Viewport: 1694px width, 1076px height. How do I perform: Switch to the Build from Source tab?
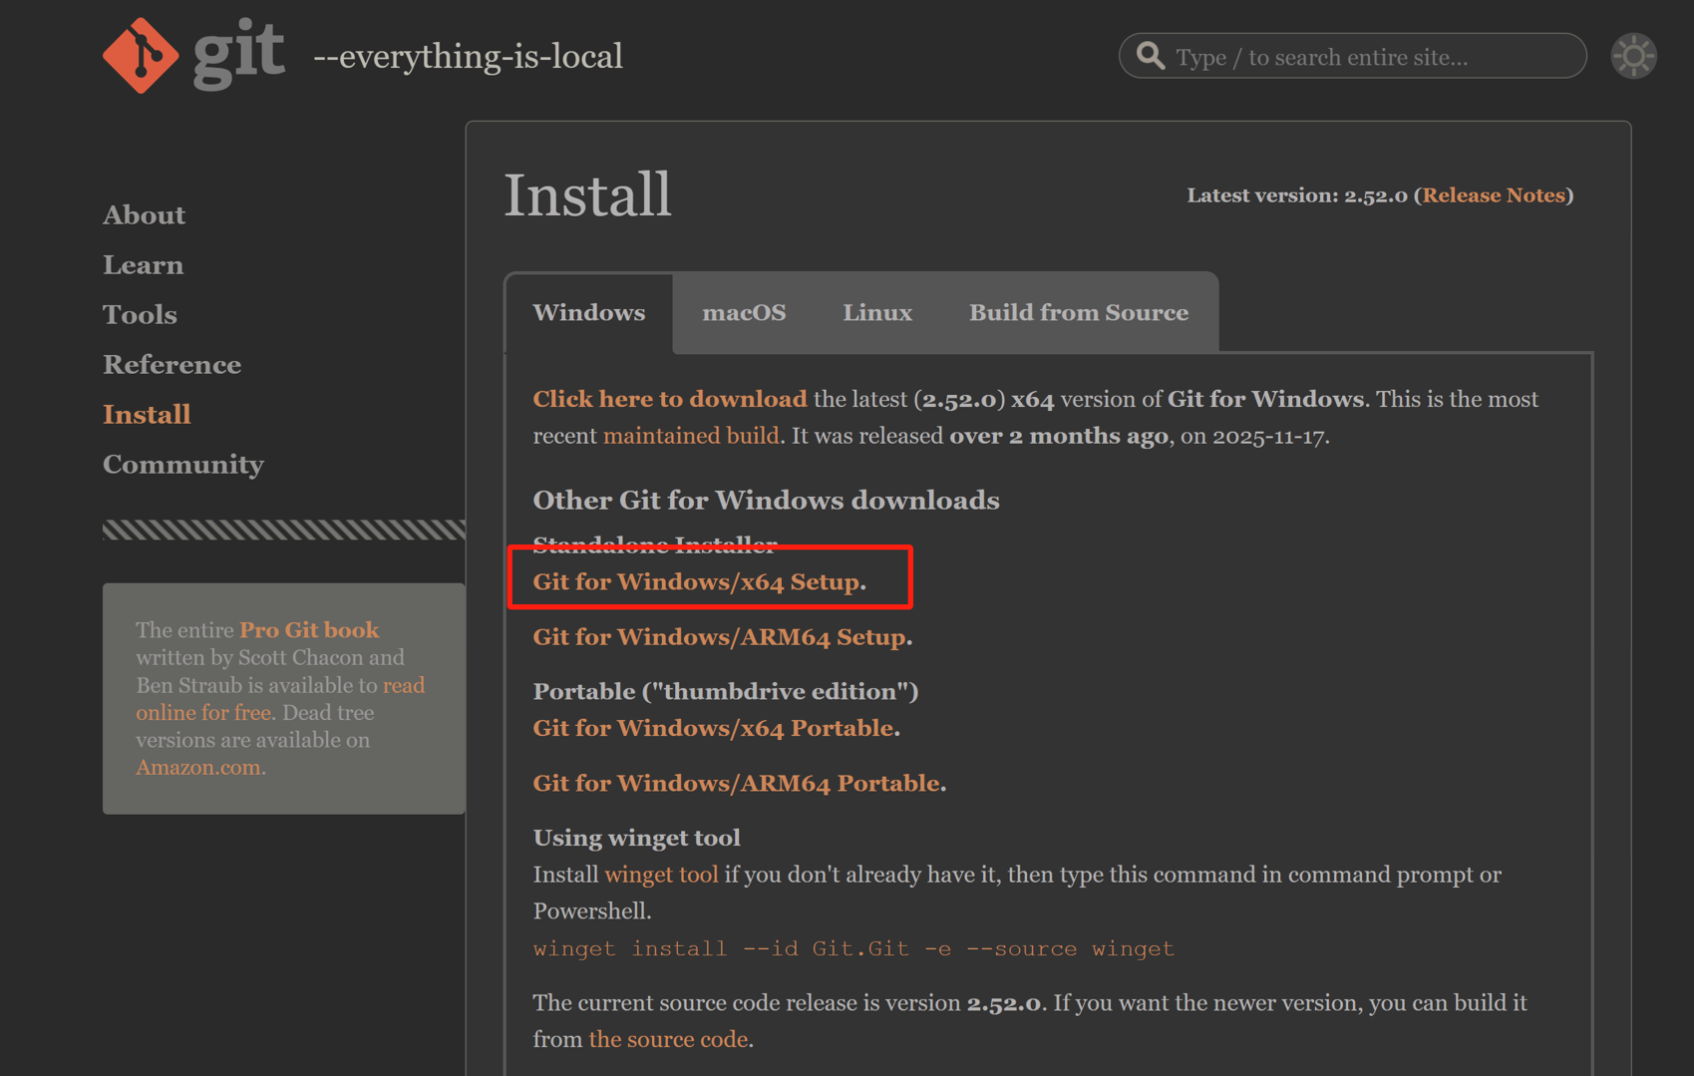point(1079,312)
